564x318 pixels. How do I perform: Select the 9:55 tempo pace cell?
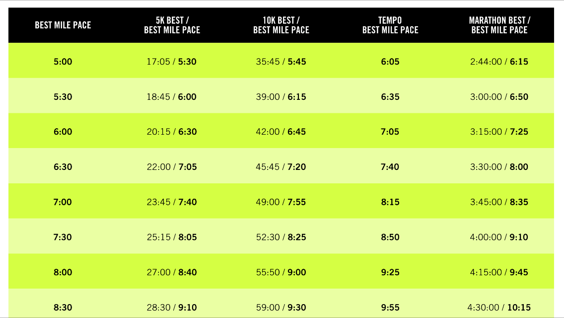pos(390,308)
